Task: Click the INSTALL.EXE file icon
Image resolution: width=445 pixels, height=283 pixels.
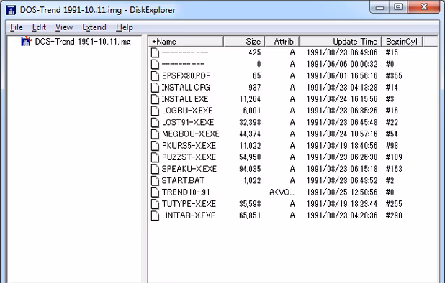Action: [155, 99]
